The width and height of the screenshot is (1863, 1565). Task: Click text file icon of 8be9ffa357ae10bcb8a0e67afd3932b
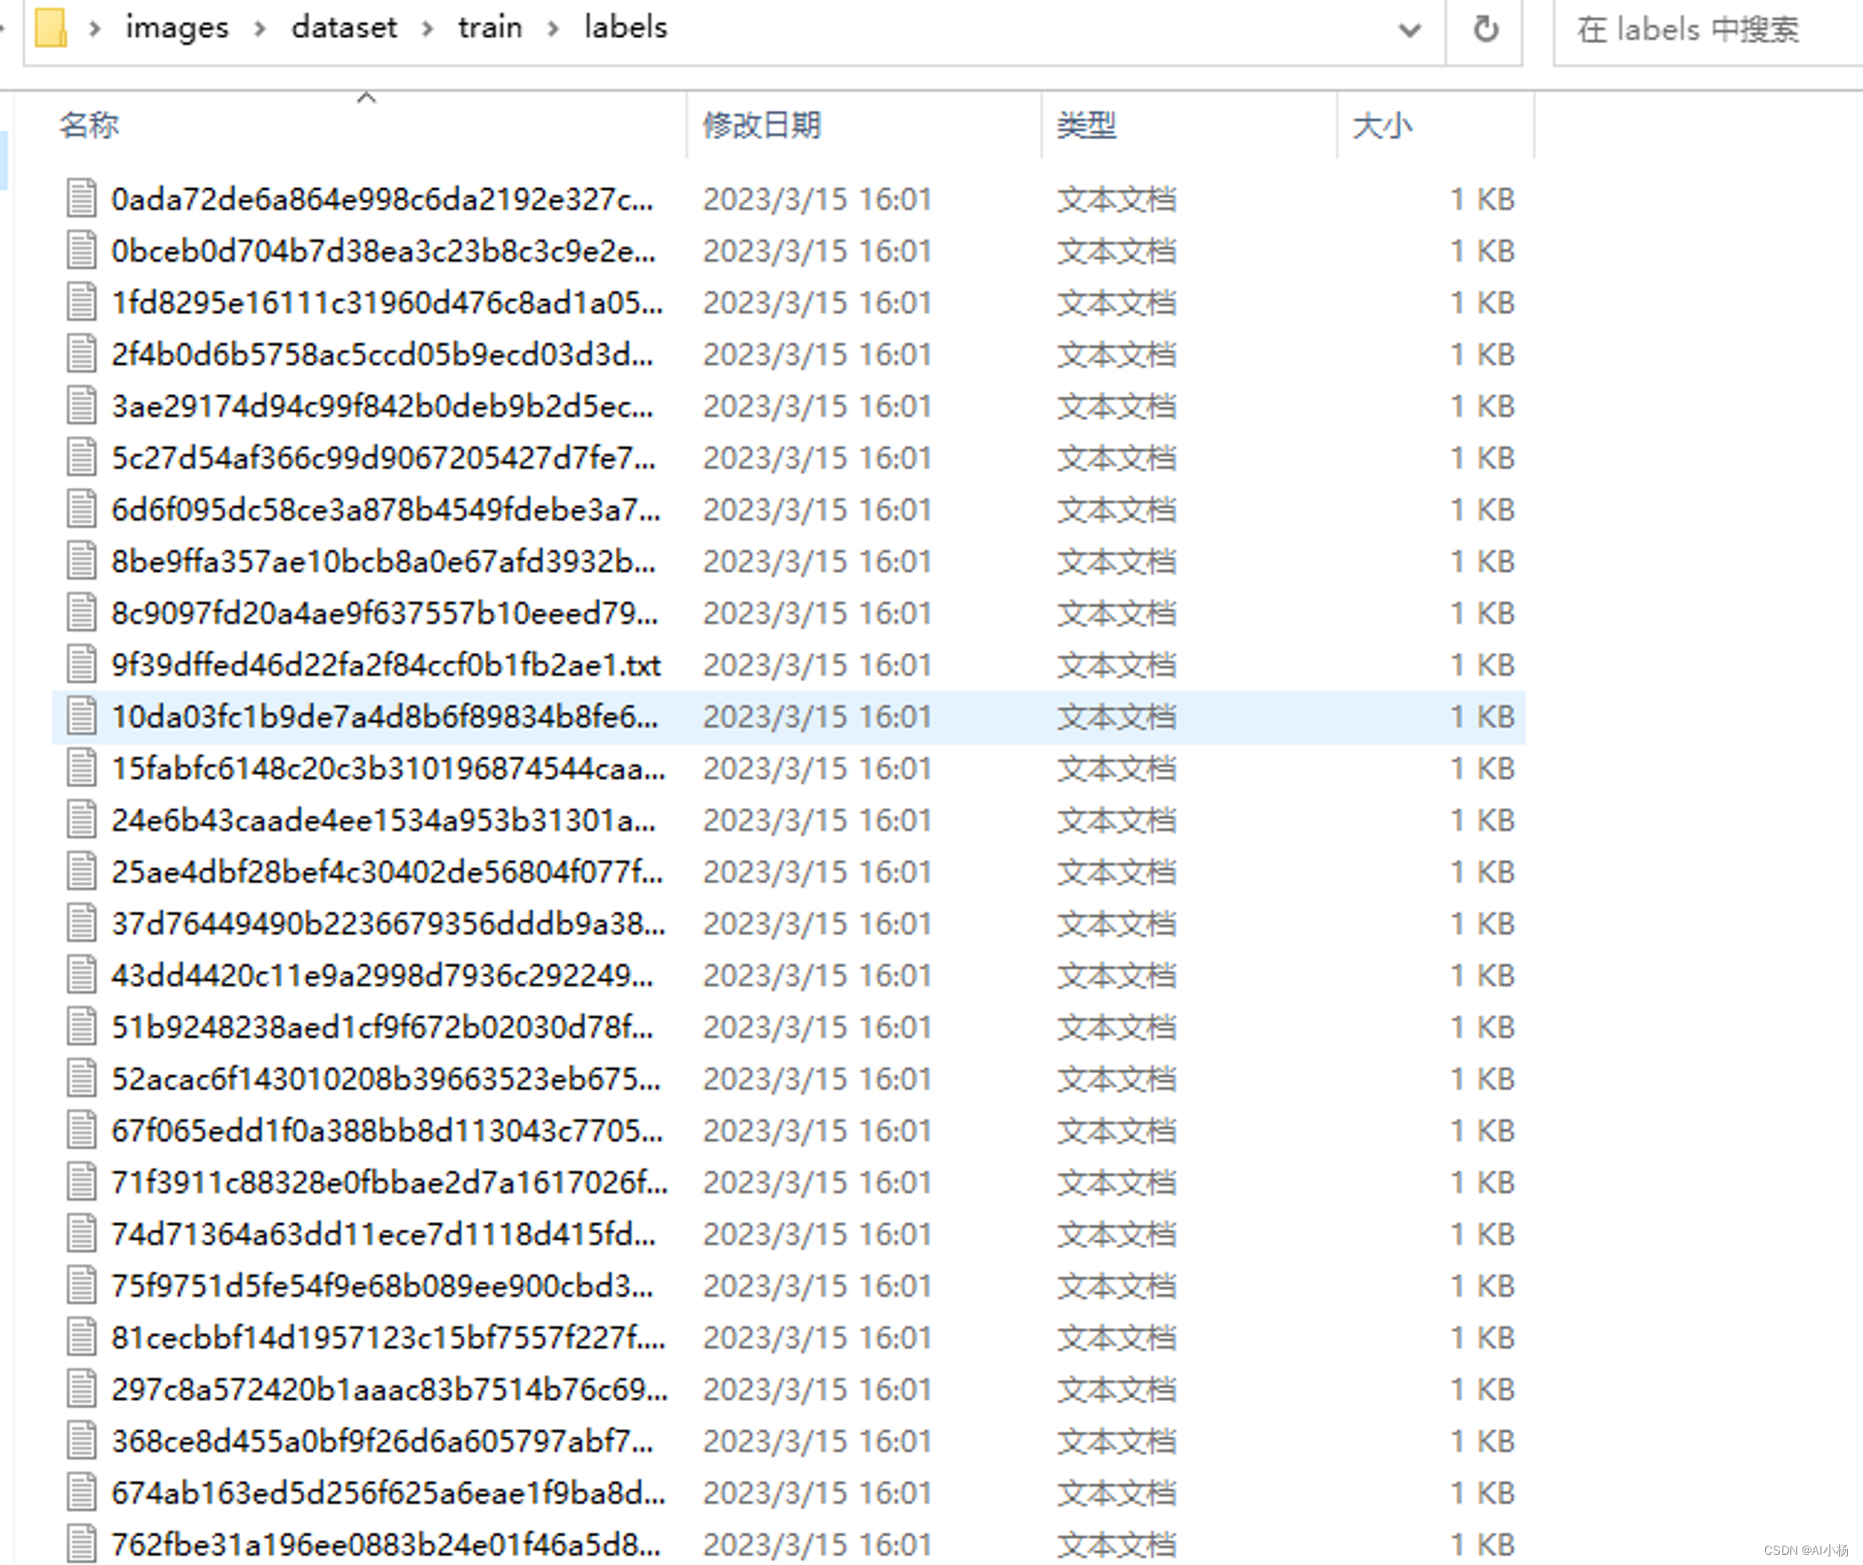click(x=82, y=561)
